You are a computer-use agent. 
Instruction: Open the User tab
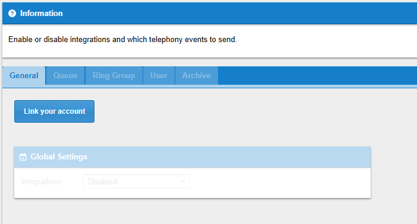pos(159,76)
